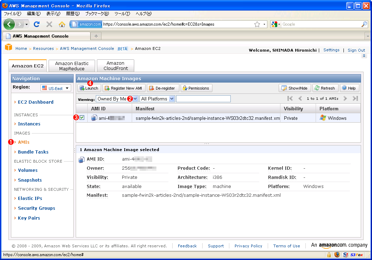Collapse header using double-chevron icon under Sign Out

click(364, 56)
